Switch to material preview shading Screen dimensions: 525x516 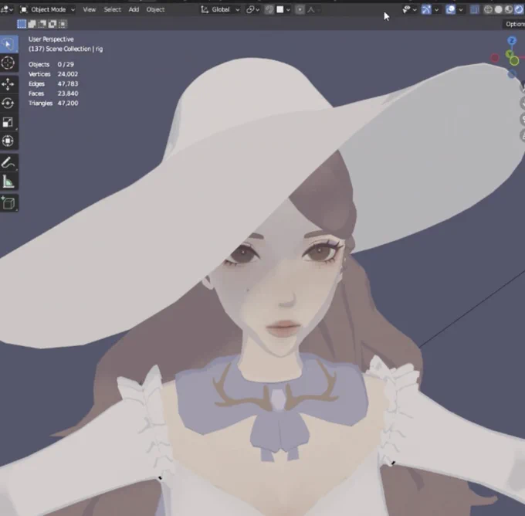click(x=508, y=10)
